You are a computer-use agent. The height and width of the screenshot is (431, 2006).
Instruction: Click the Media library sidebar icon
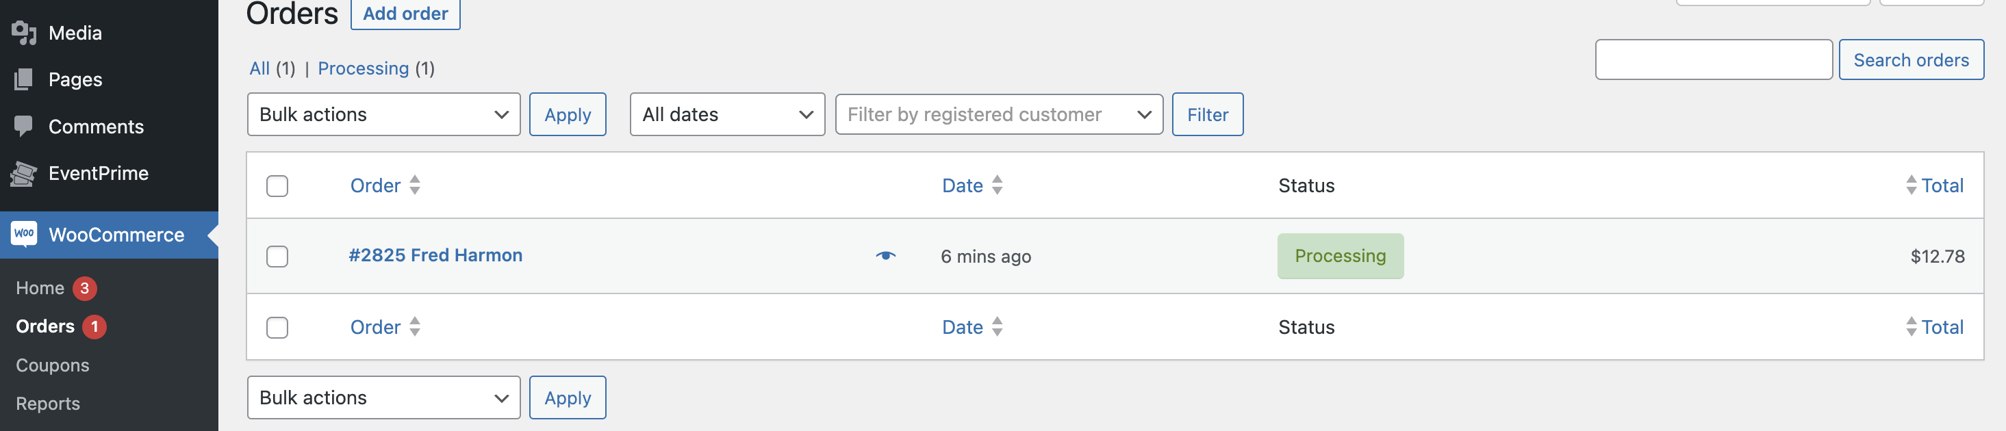[x=24, y=33]
